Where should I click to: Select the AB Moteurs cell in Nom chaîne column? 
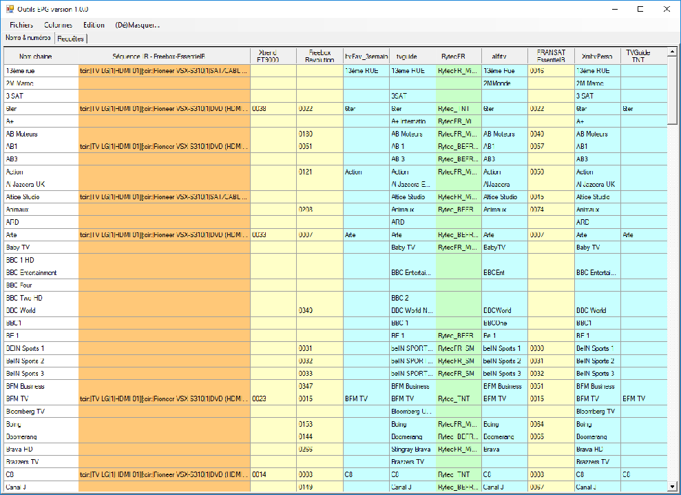42,134
